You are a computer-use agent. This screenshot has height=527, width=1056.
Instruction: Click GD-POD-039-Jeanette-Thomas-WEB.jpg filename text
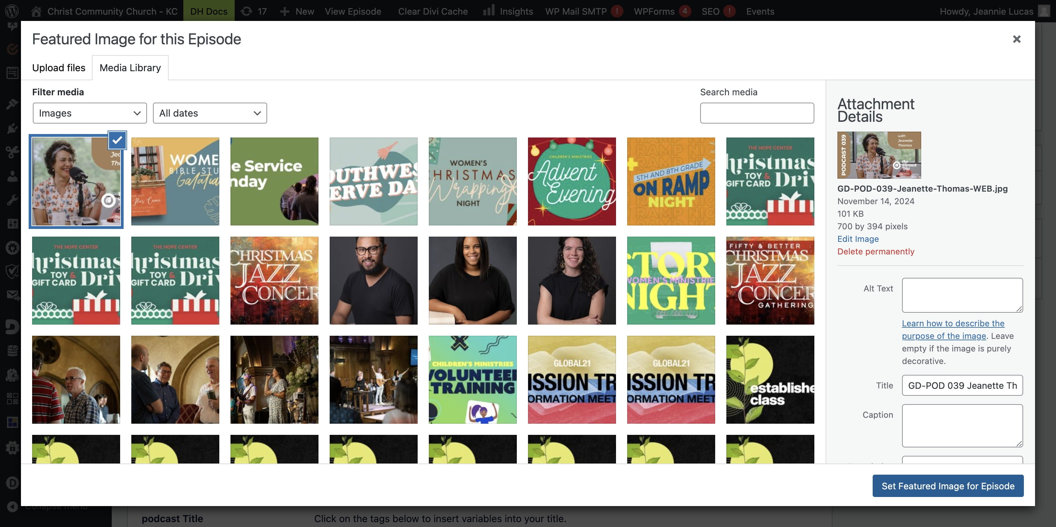click(x=922, y=189)
